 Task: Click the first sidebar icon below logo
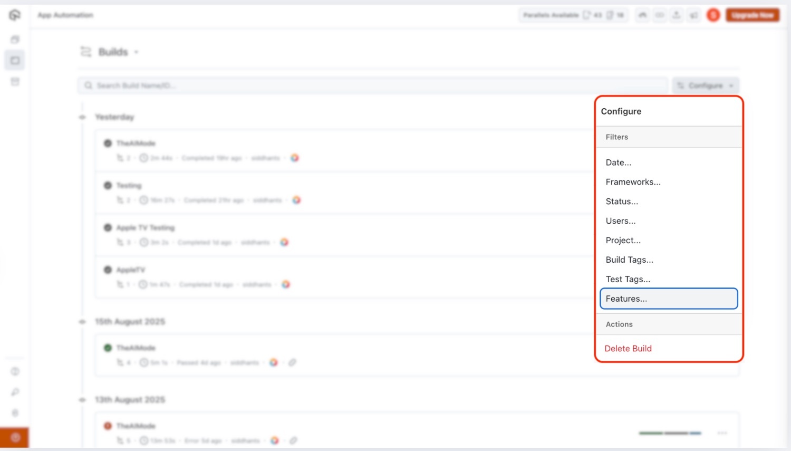point(15,40)
